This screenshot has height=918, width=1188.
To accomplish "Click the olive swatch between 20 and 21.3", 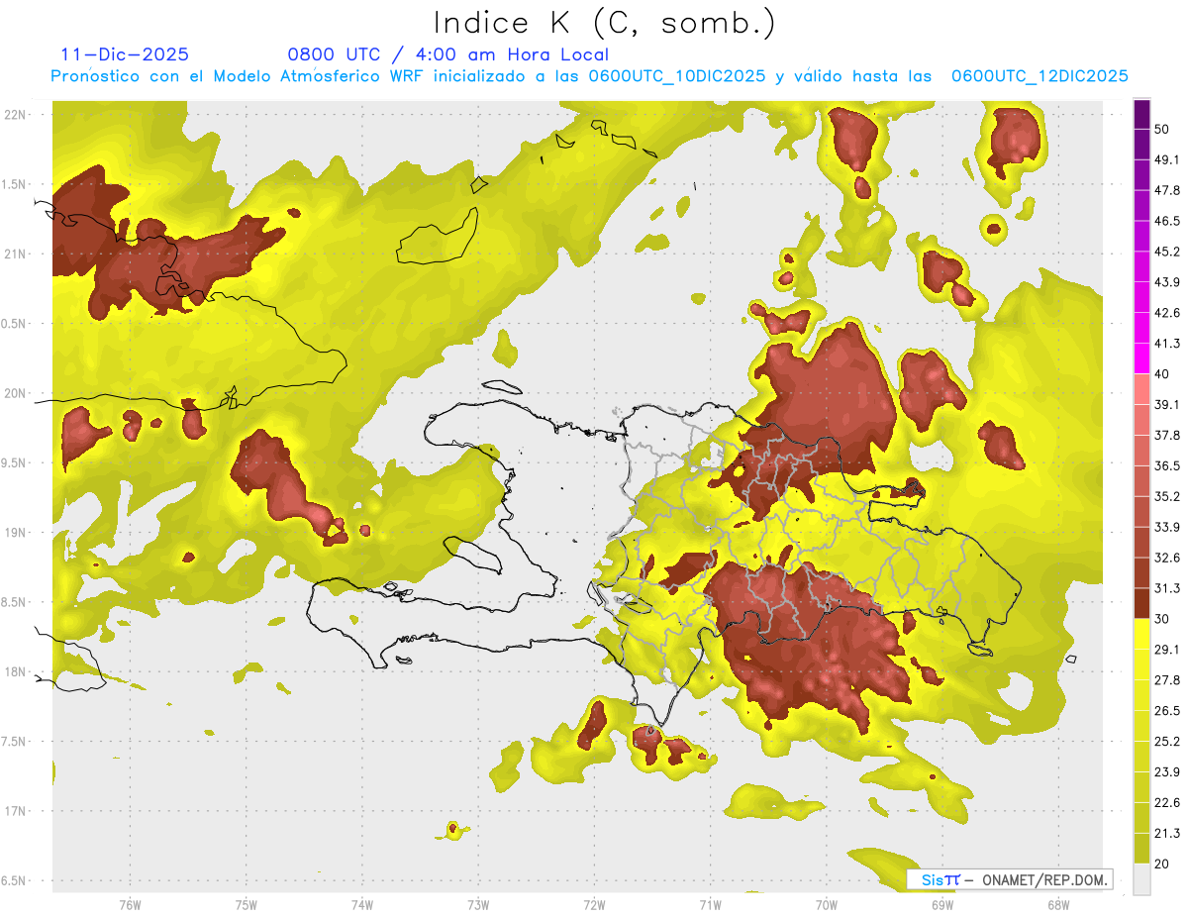I will click(1141, 848).
